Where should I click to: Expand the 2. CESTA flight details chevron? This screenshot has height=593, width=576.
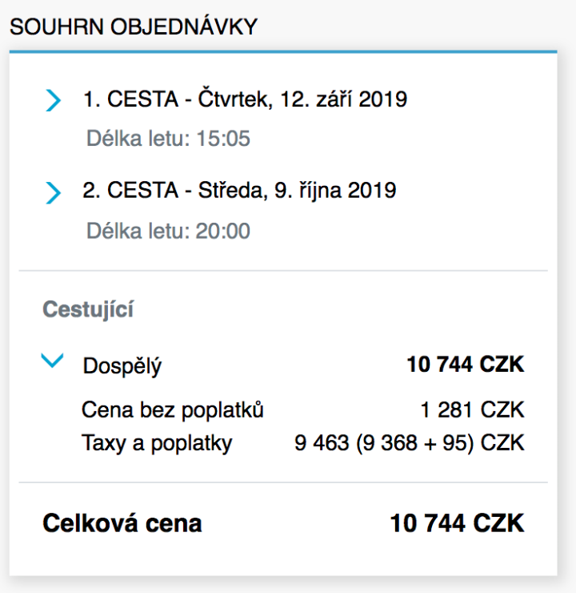pos(53,193)
